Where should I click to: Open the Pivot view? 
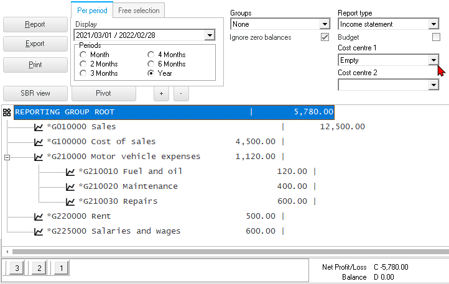[x=103, y=93]
